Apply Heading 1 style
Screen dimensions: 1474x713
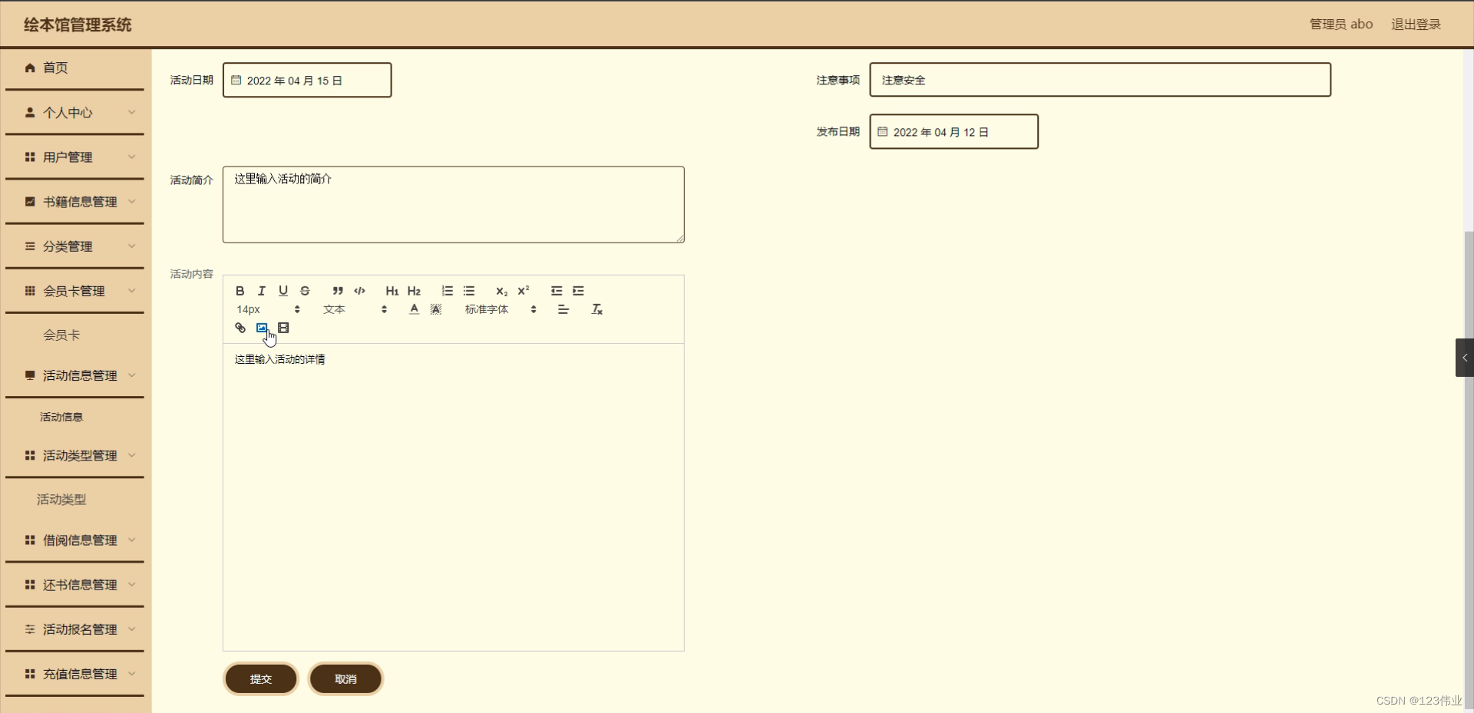pos(392,291)
